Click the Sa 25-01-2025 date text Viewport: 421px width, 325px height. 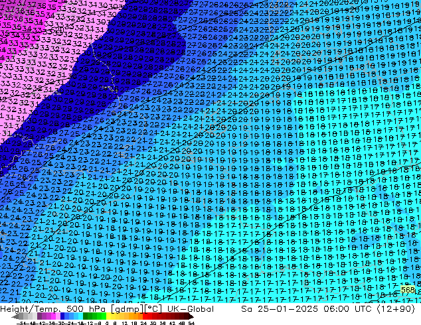coord(281,309)
